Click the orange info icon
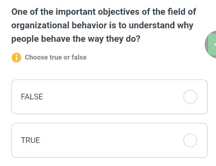Viewport: 216px width, 166px height. 16,58
